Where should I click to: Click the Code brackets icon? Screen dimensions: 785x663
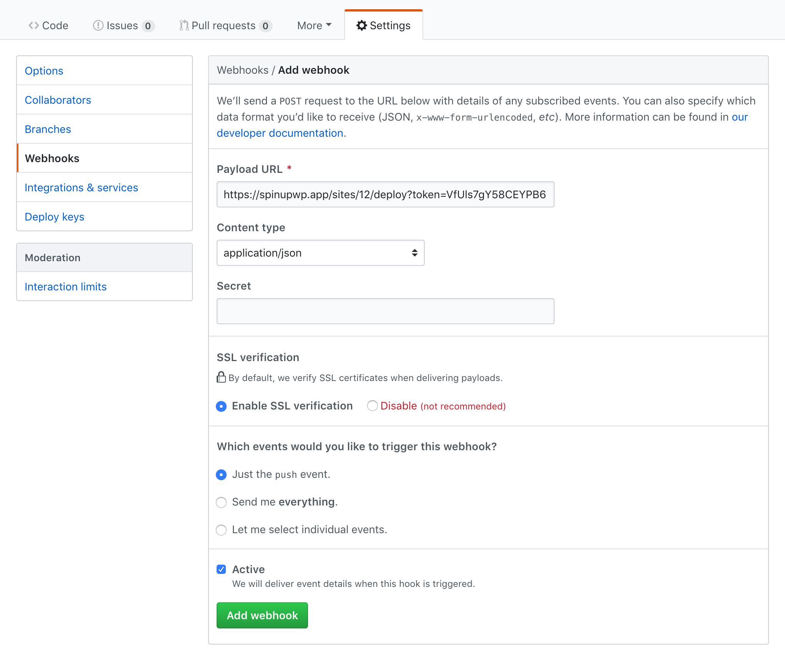[33, 25]
